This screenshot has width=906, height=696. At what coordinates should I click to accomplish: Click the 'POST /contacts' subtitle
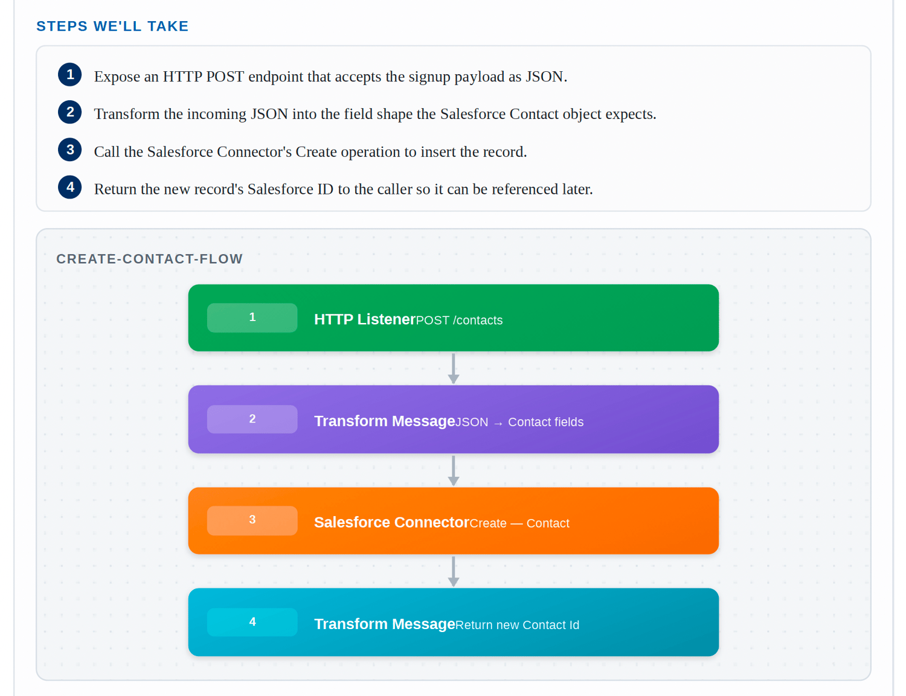459,321
